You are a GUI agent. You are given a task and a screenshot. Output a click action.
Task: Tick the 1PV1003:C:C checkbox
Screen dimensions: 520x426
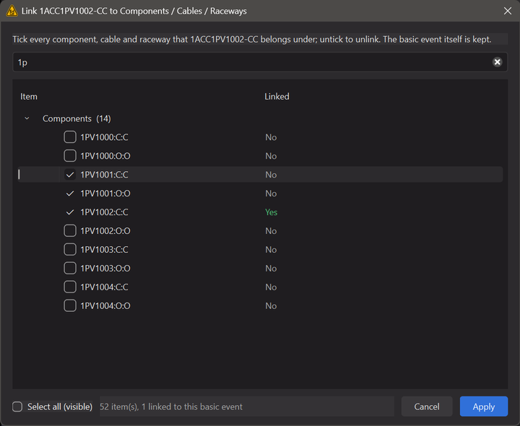[x=70, y=249]
